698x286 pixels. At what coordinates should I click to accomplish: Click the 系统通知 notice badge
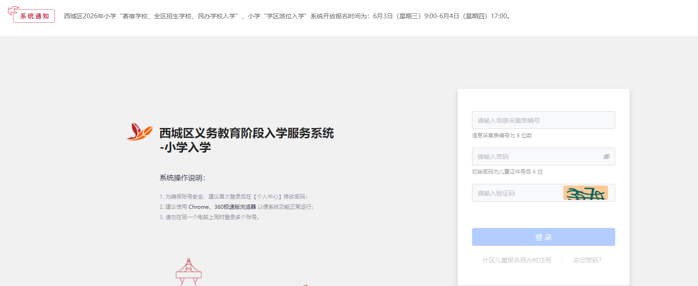click(34, 16)
